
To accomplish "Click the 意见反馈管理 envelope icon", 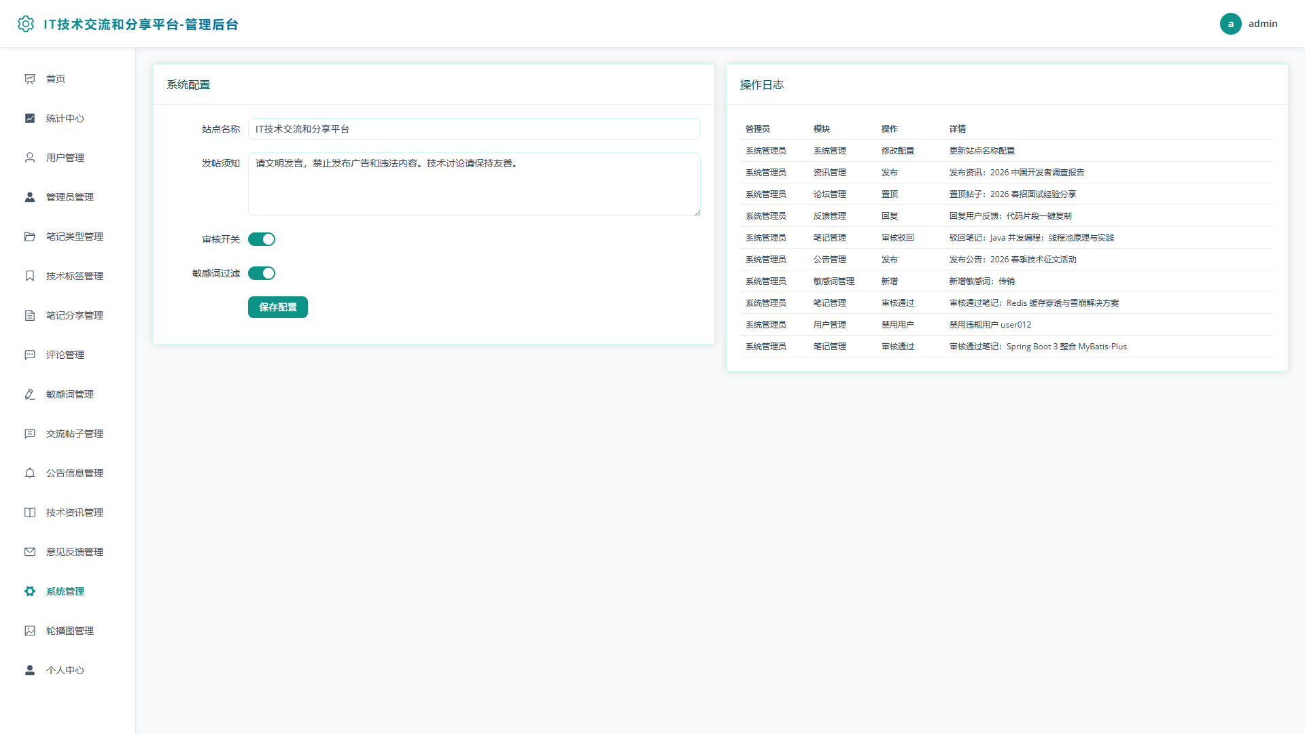I will [30, 552].
